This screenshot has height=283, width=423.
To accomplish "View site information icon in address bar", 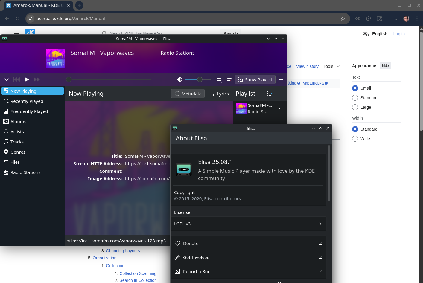I will pos(31,19).
